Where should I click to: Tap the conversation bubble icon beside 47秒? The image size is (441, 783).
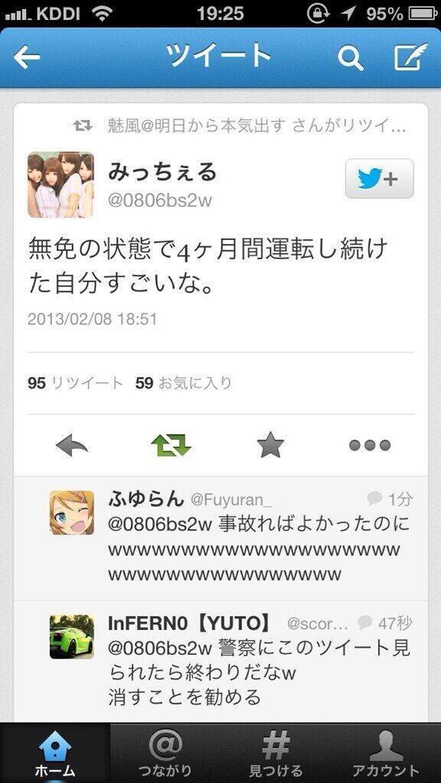(365, 622)
